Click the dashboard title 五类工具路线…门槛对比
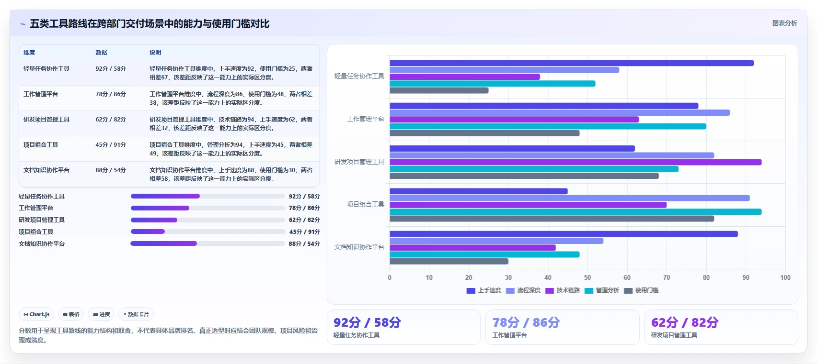The width and height of the screenshot is (817, 364). coord(150,23)
